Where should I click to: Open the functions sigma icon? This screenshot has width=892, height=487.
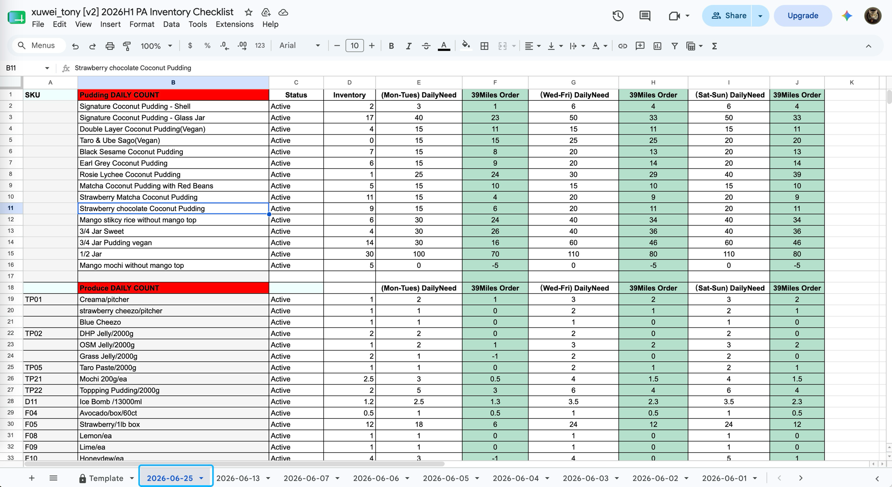pos(714,46)
